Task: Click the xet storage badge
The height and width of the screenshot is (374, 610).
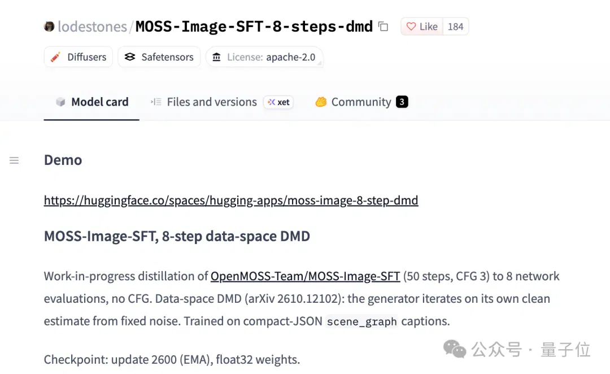Action: click(278, 102)
